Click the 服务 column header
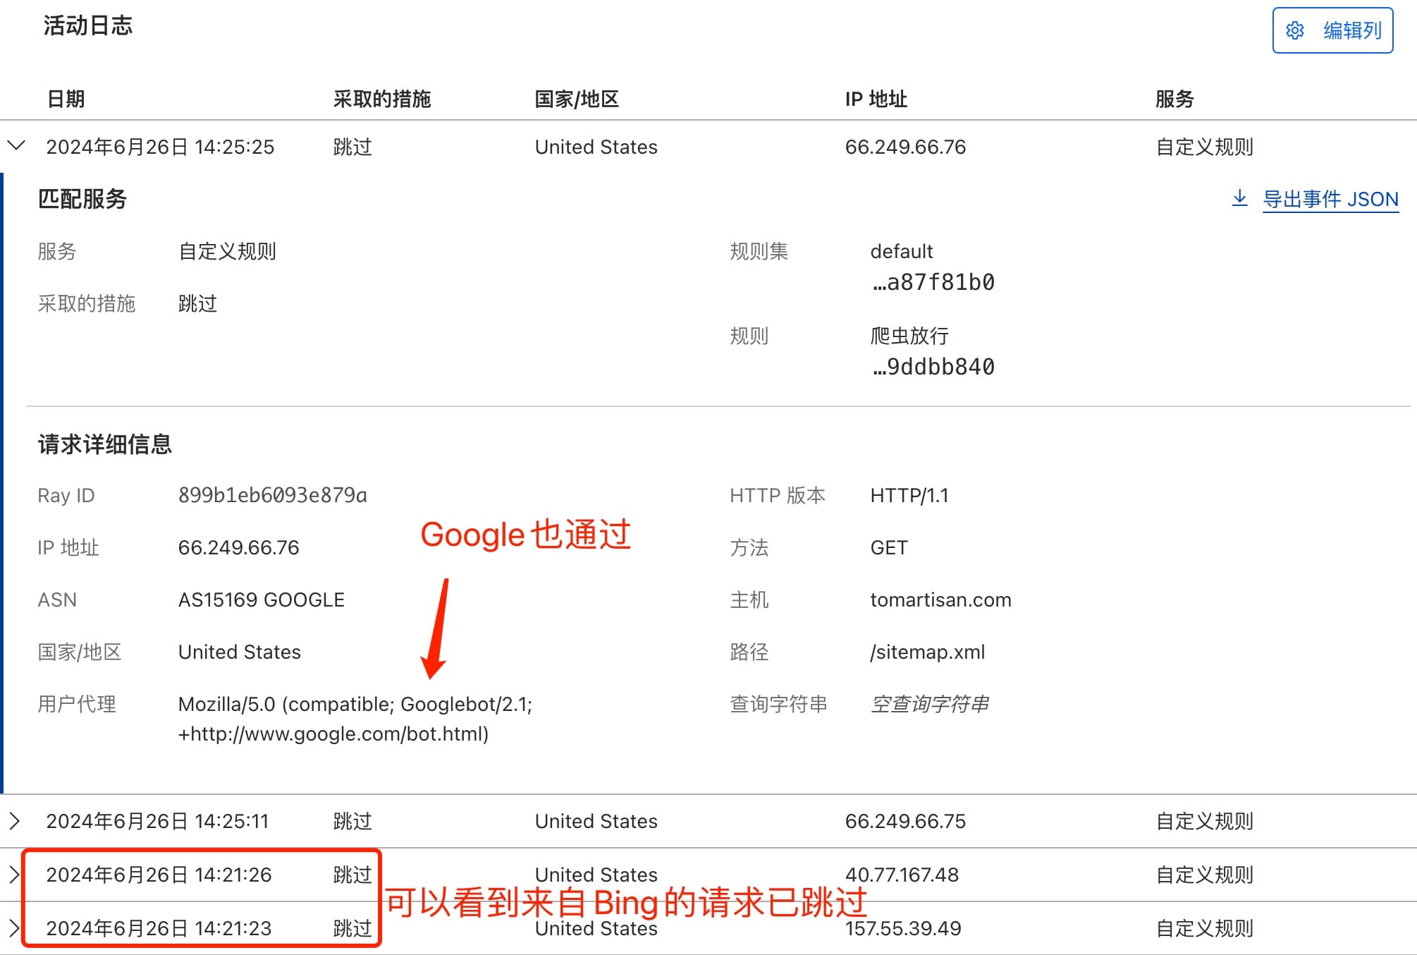This screenshot has height=955, width=1417. click(1174, 99)
